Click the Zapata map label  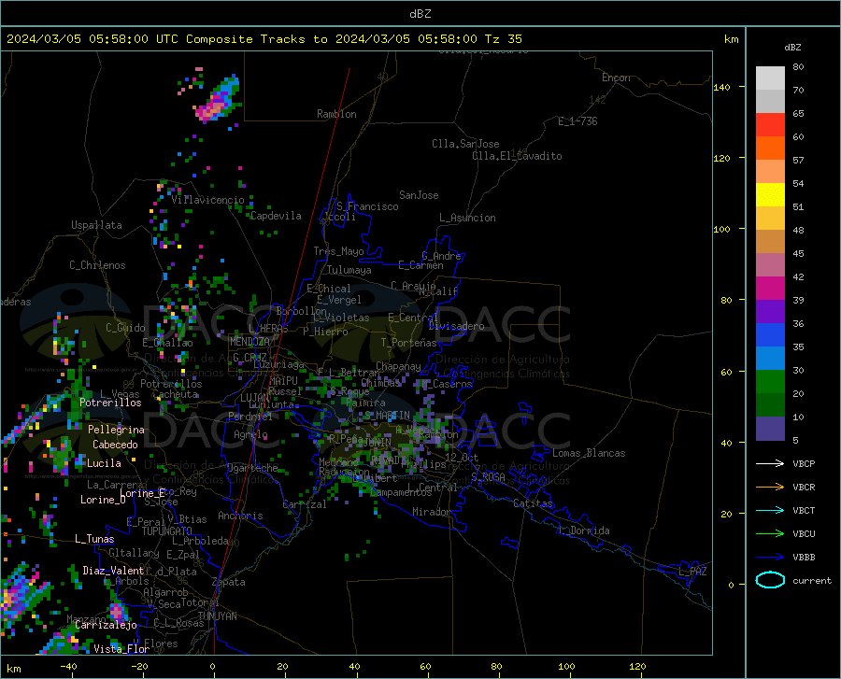pyautogui.click(x=229, y=582)
